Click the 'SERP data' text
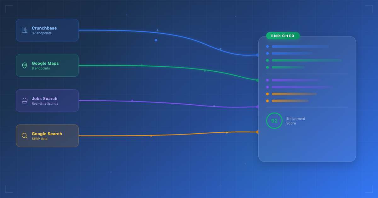 [40, 139]
